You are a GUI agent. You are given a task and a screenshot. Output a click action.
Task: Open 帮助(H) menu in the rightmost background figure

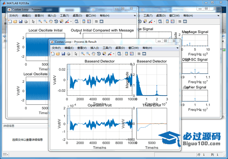click(188, 16)
